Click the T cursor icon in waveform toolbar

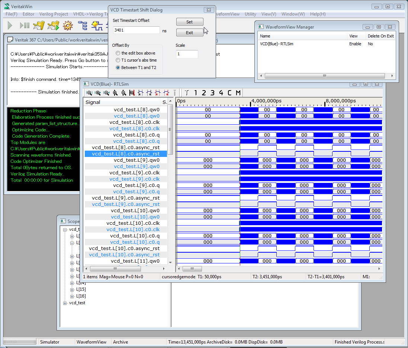pyautogui.click(x=187, y=93)
